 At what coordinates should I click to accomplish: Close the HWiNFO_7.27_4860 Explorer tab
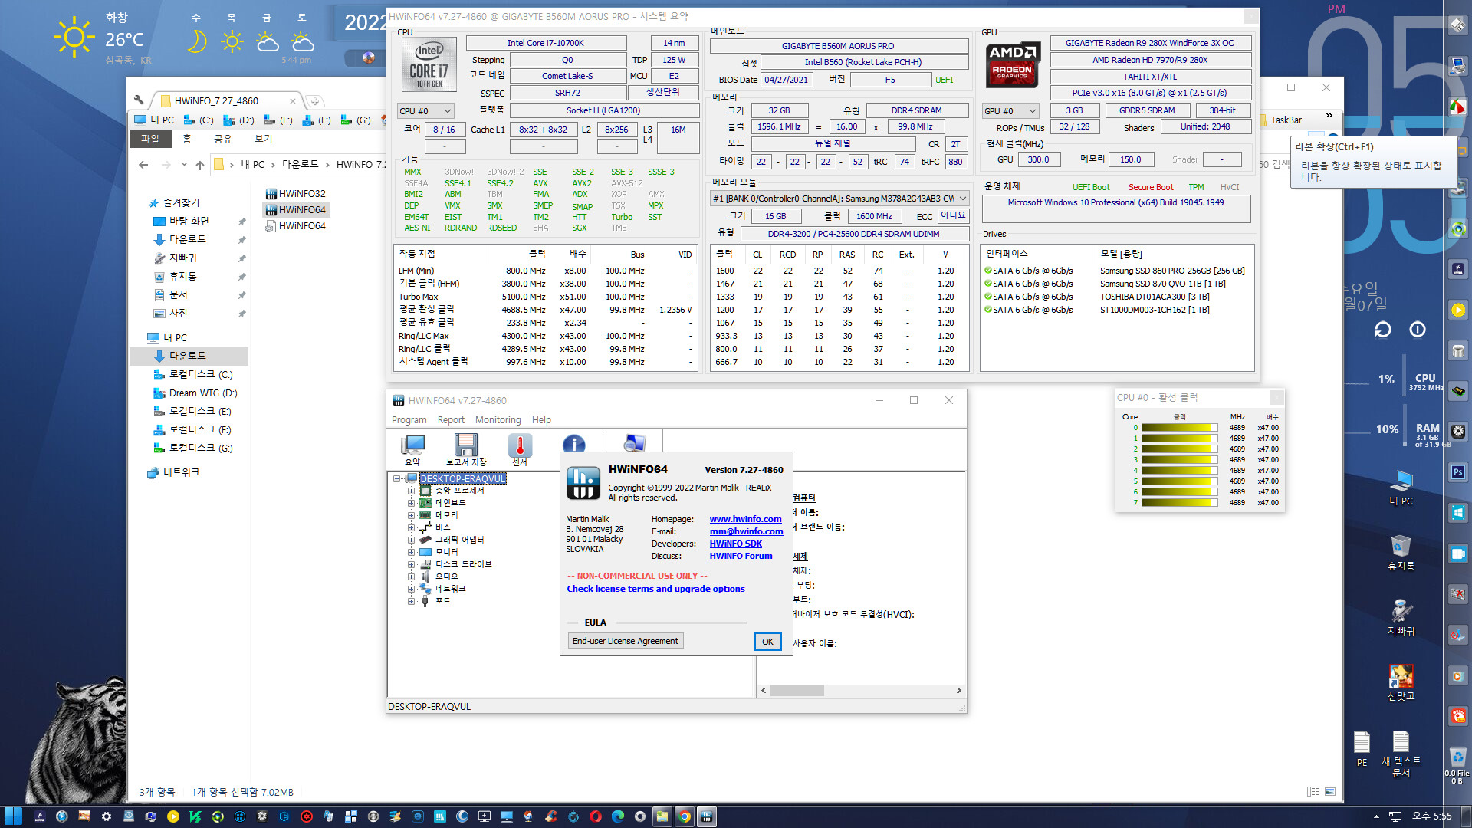[292, 100]
